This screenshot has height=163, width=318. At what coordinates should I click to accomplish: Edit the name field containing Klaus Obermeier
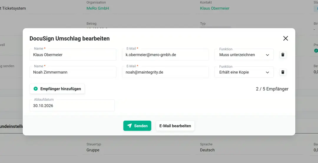[x=73, y=54]
